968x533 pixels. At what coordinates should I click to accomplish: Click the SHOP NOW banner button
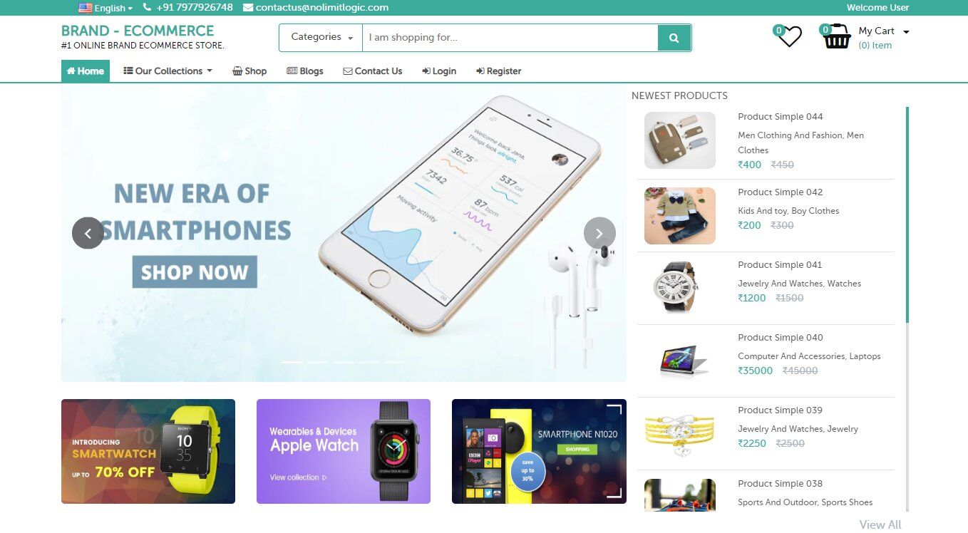coord(195,272)
